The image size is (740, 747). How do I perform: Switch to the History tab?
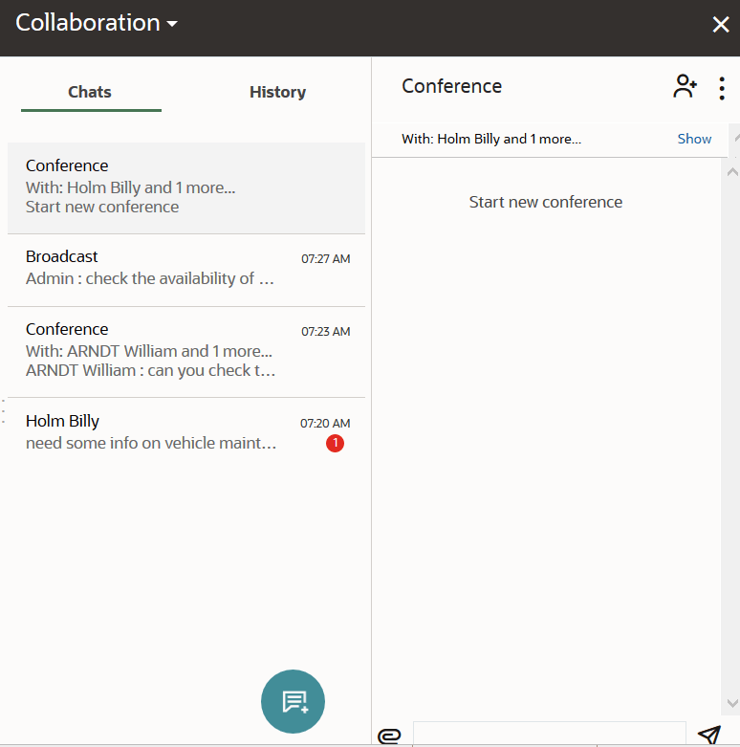pos(277,92)
